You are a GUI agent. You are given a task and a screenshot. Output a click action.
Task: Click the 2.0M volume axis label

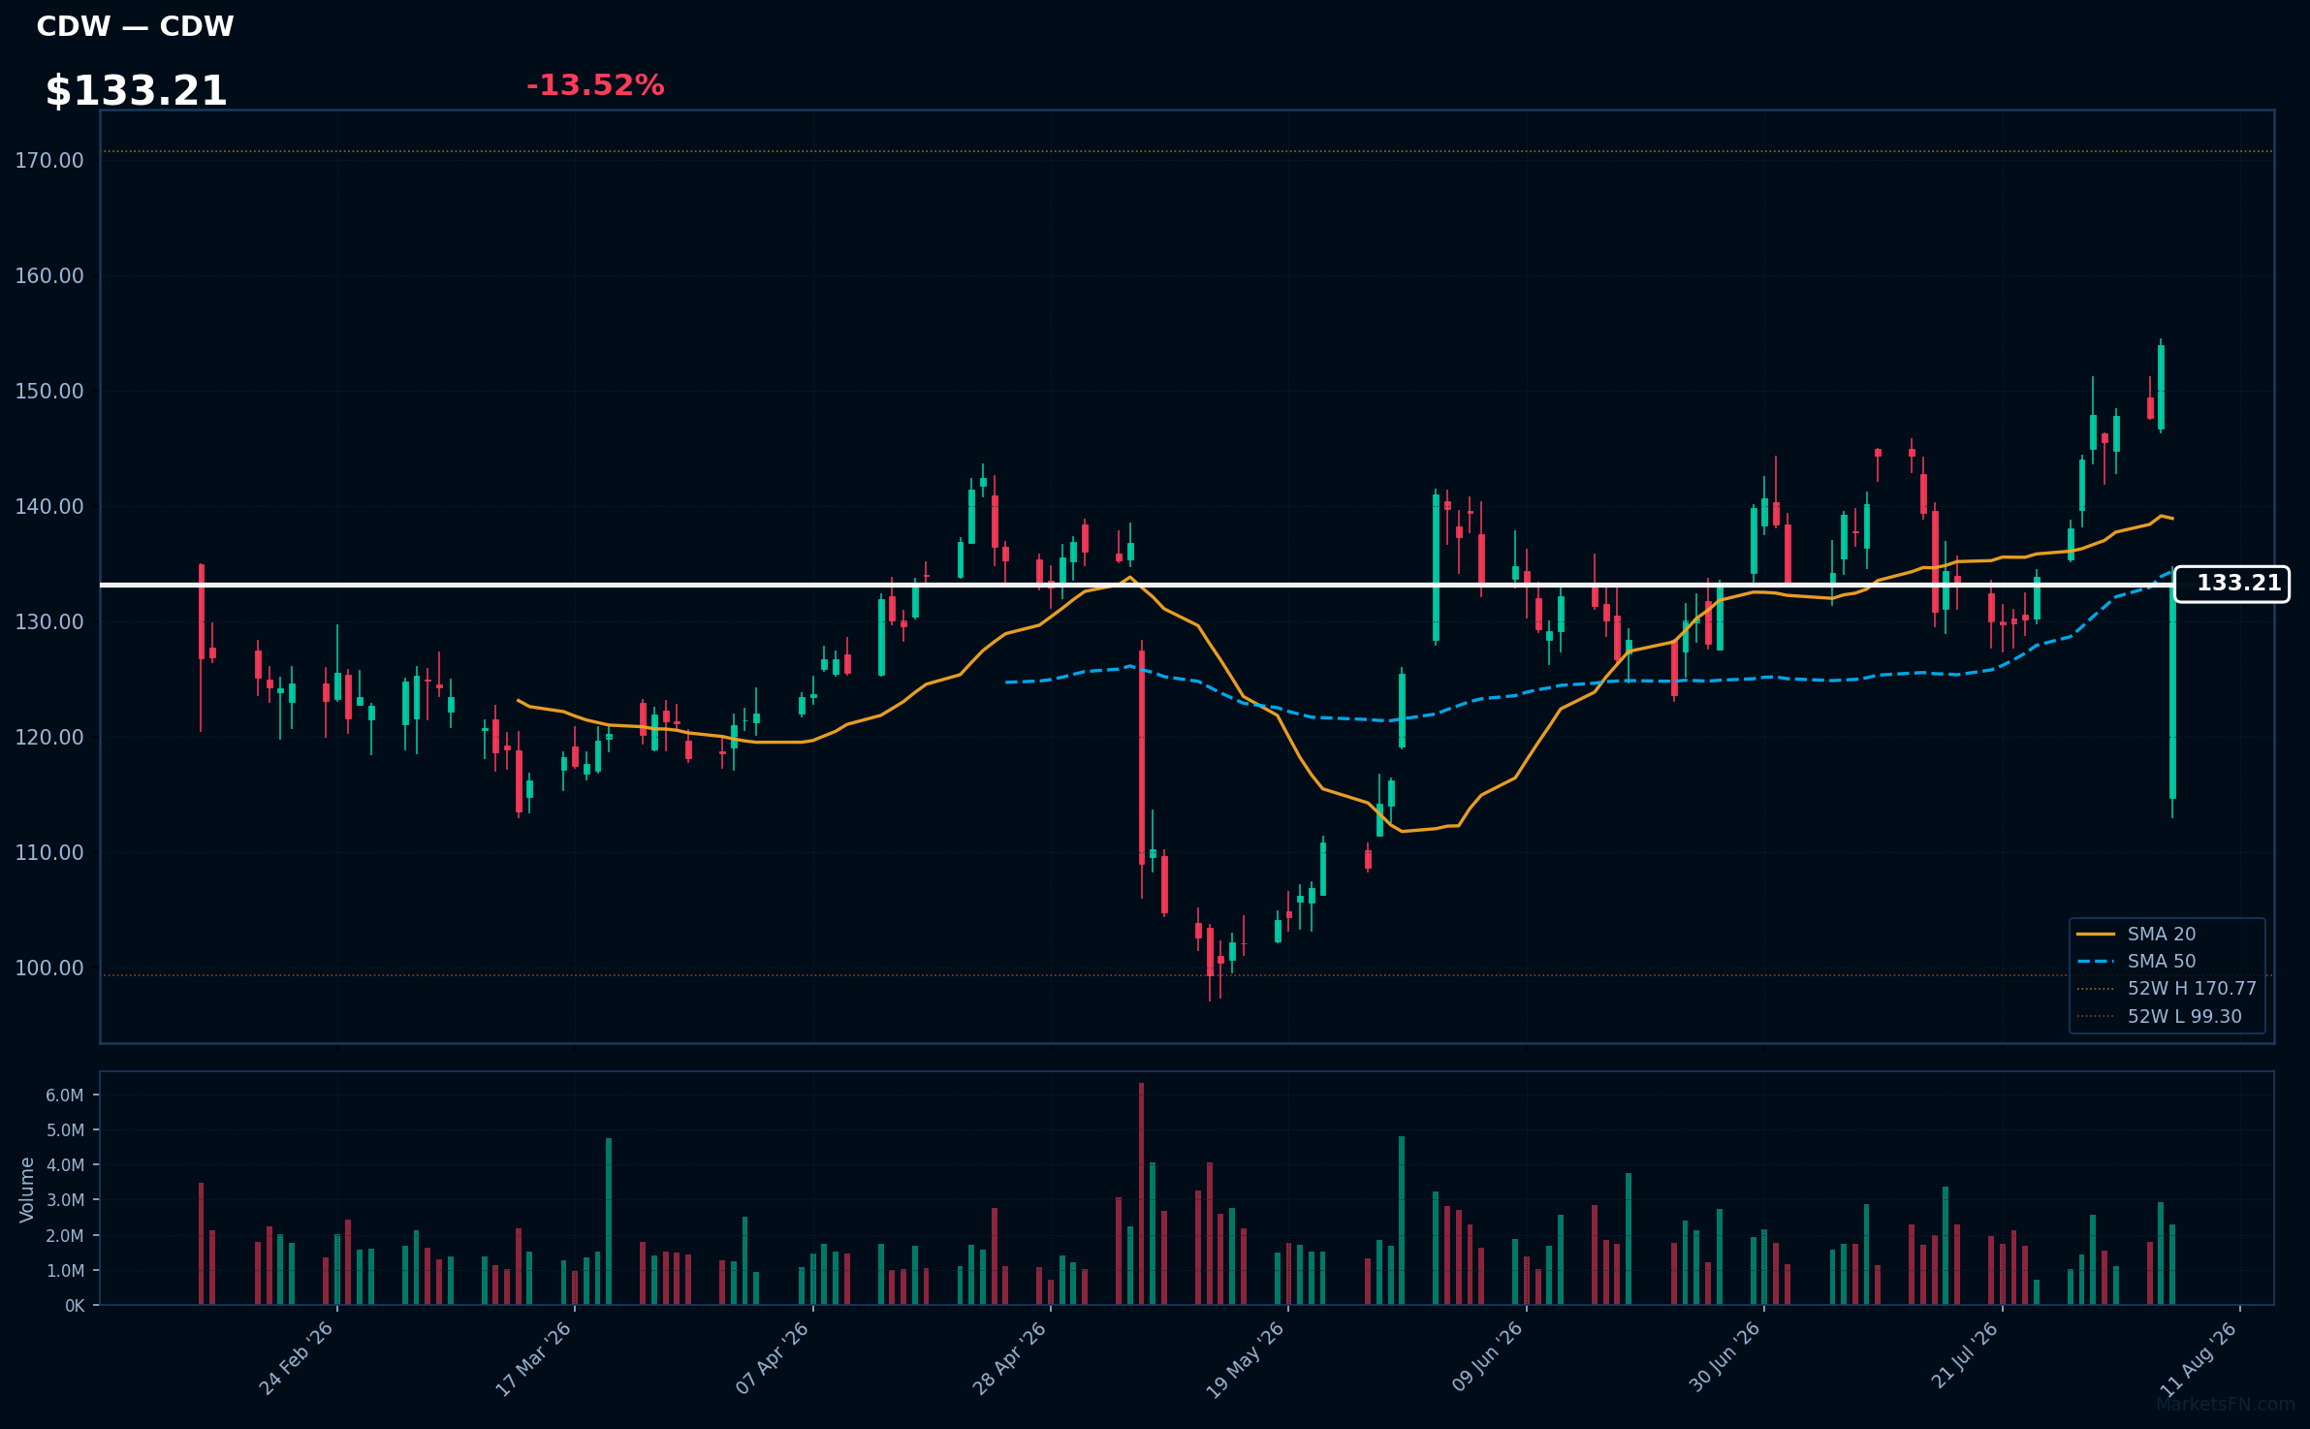[65, 1236]
